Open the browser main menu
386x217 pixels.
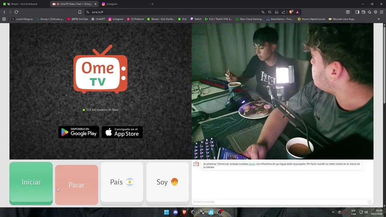tap(382, 12)
